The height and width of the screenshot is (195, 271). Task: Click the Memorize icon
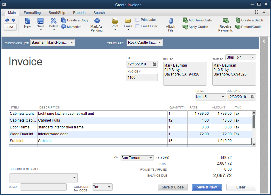(64, 26)
